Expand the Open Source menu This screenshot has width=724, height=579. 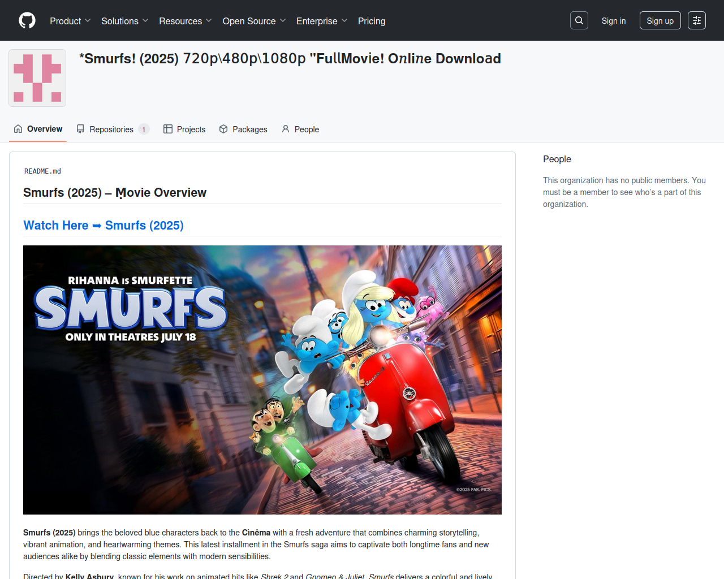pyautogui.click(x=255, y=21)
